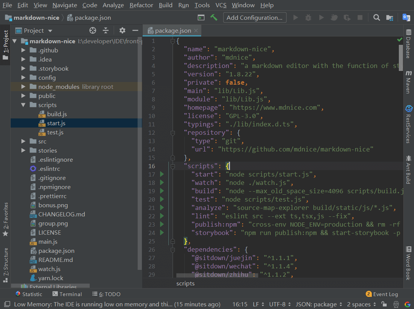Switch to the Terminal tab

[67, 294]
